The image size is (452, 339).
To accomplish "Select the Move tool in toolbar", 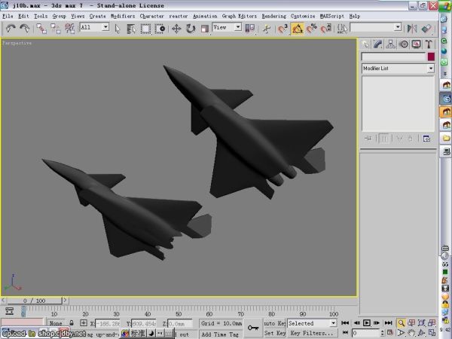I will point(176,28).
